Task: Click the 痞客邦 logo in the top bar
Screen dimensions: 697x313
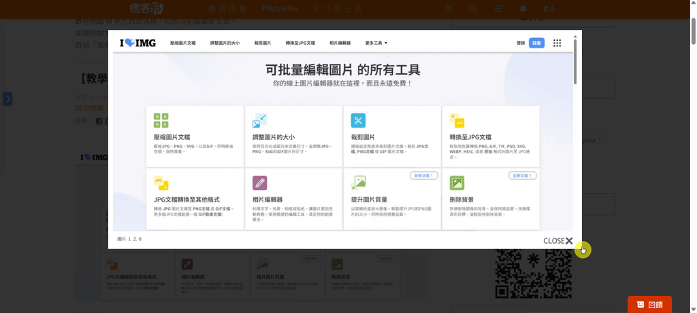Action: point(146,8)
